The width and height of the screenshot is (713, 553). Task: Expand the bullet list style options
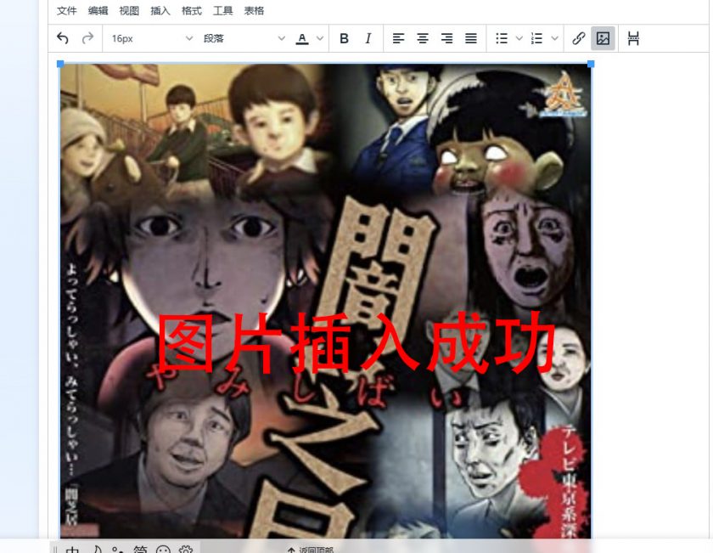tap(519, 39)
